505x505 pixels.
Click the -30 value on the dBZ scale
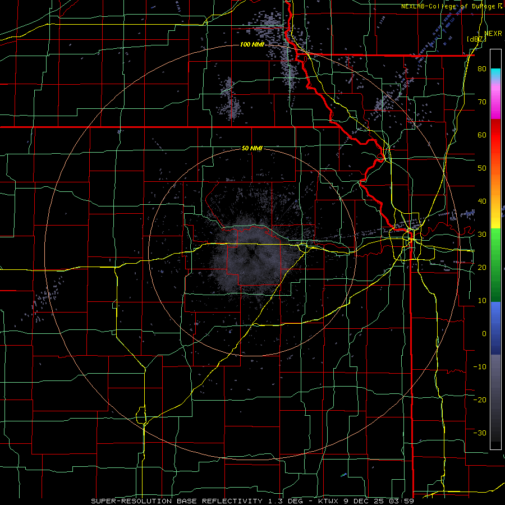pyautogui.click(x=480, y=433)
